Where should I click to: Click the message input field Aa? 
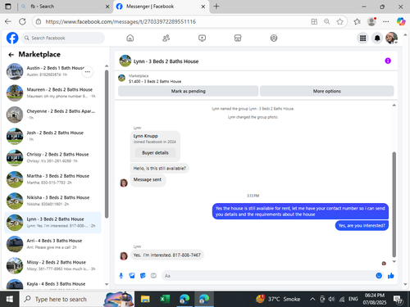coord(269,276)
